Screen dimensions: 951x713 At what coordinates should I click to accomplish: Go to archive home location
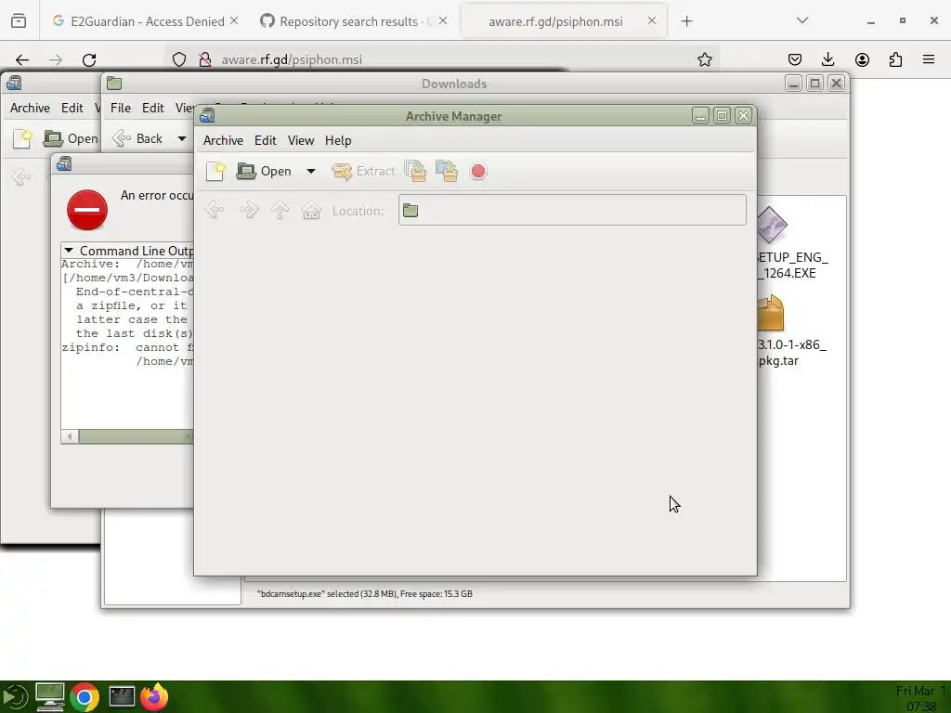click(312, 211)
